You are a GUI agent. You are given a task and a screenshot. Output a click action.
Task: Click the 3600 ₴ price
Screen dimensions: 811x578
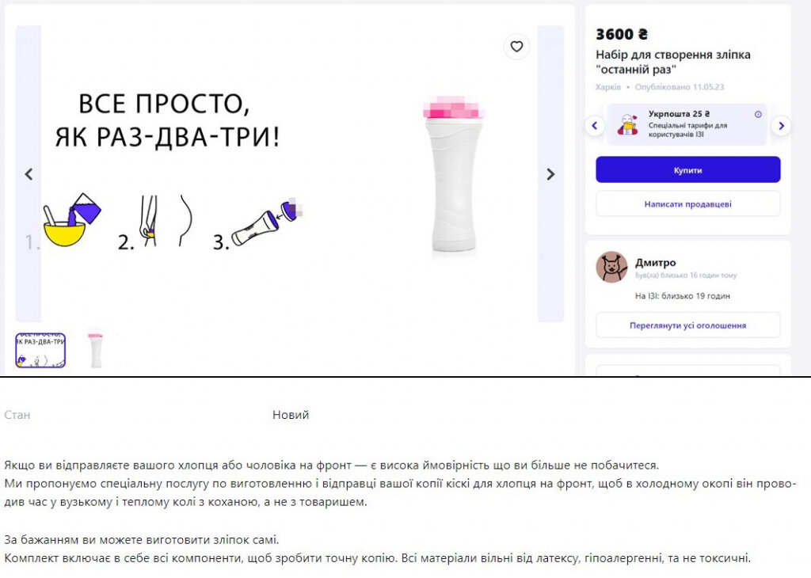(x=621, y=34)
